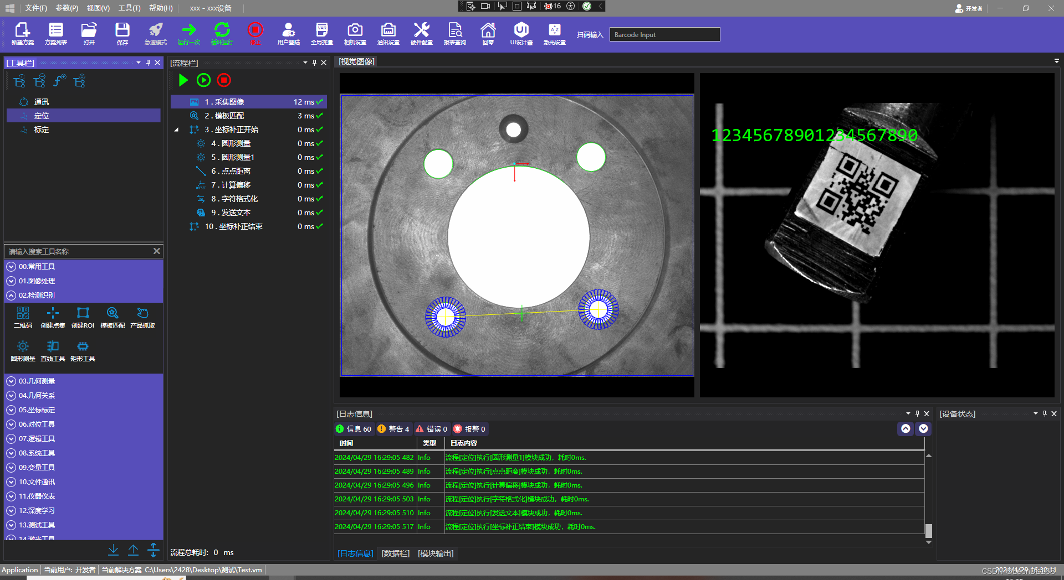Toggle the pin on the 流程栏 panel

point(314,62)
